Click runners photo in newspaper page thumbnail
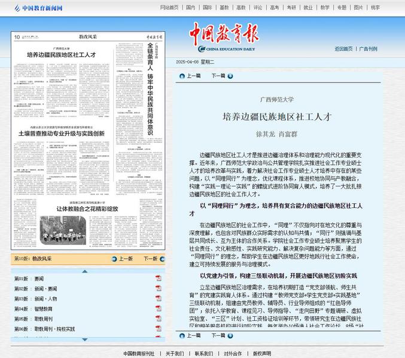This screenshot has width=405, height=358. (63, 230)
